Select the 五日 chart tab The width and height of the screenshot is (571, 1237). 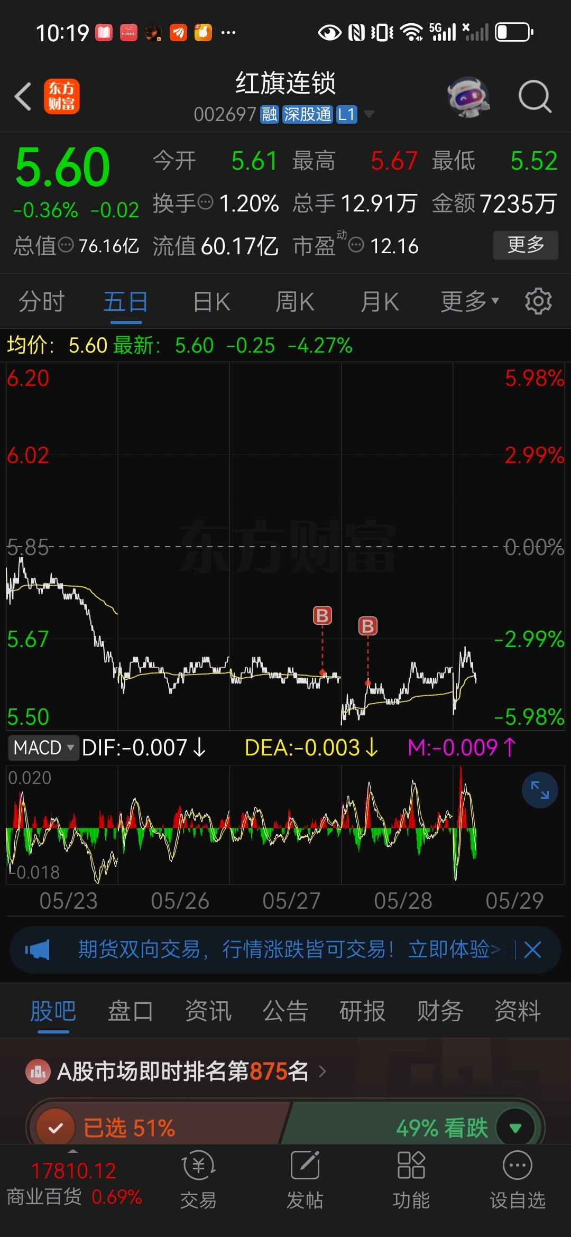pos(125,302)
